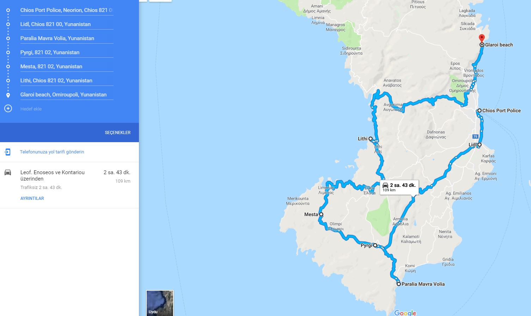Screen dimensions: 531x316
Task: Click the send directions to phone icon
Action: point(8,152)
